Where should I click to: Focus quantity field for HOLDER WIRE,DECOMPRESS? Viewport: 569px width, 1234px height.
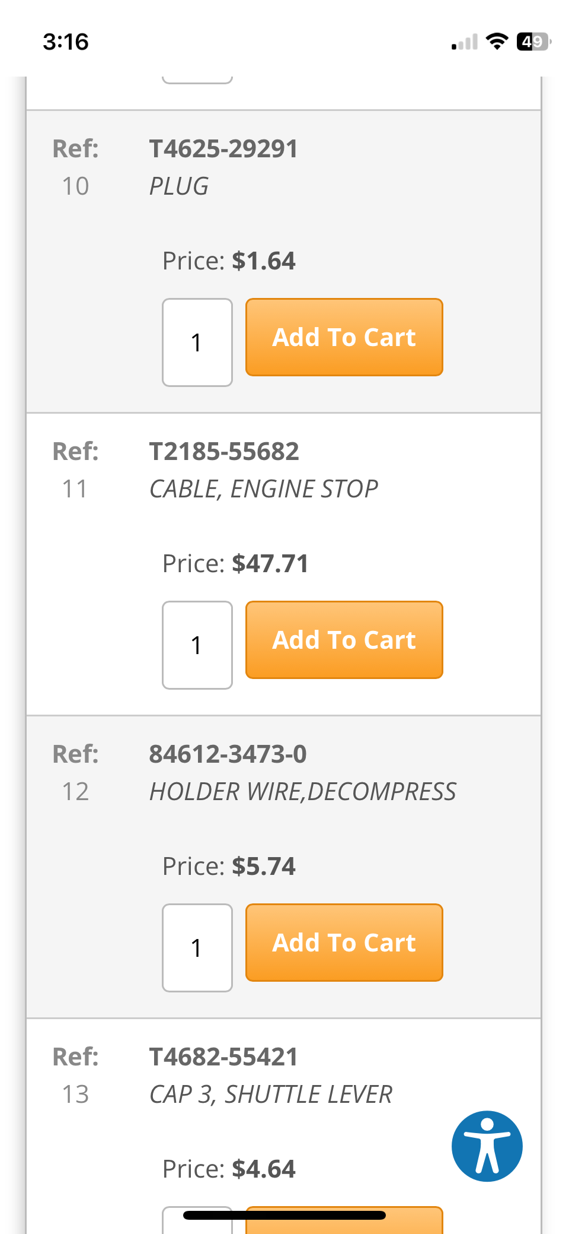(197, 948)
